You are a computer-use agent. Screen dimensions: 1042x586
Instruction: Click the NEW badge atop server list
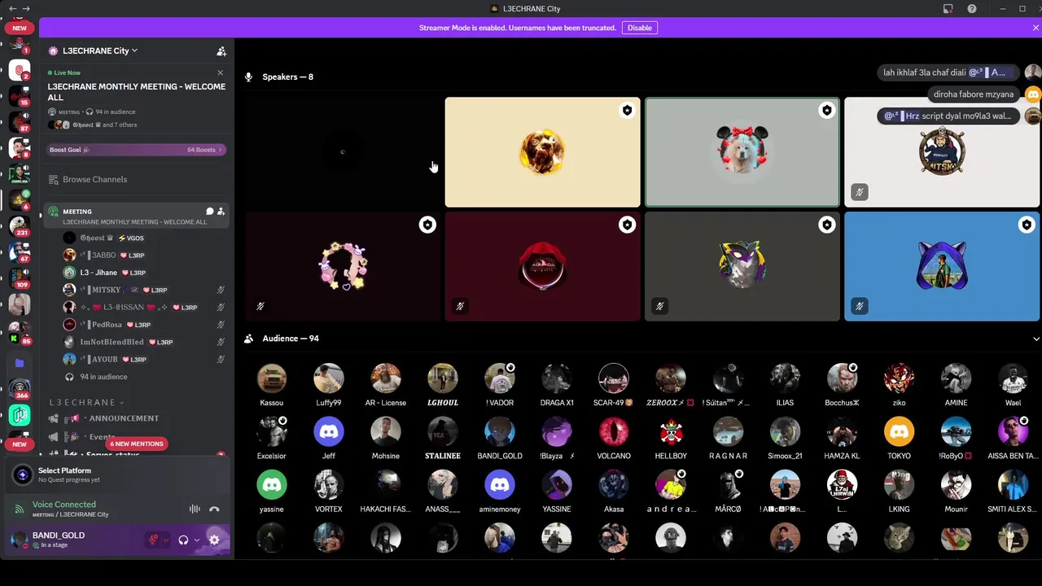20,28
